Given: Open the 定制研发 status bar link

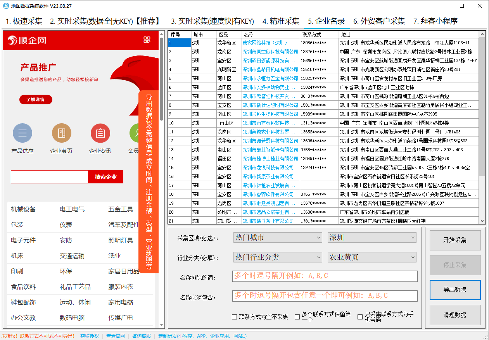Looking at the screenshot, I should pyautogui.click(x=202, y=336).
